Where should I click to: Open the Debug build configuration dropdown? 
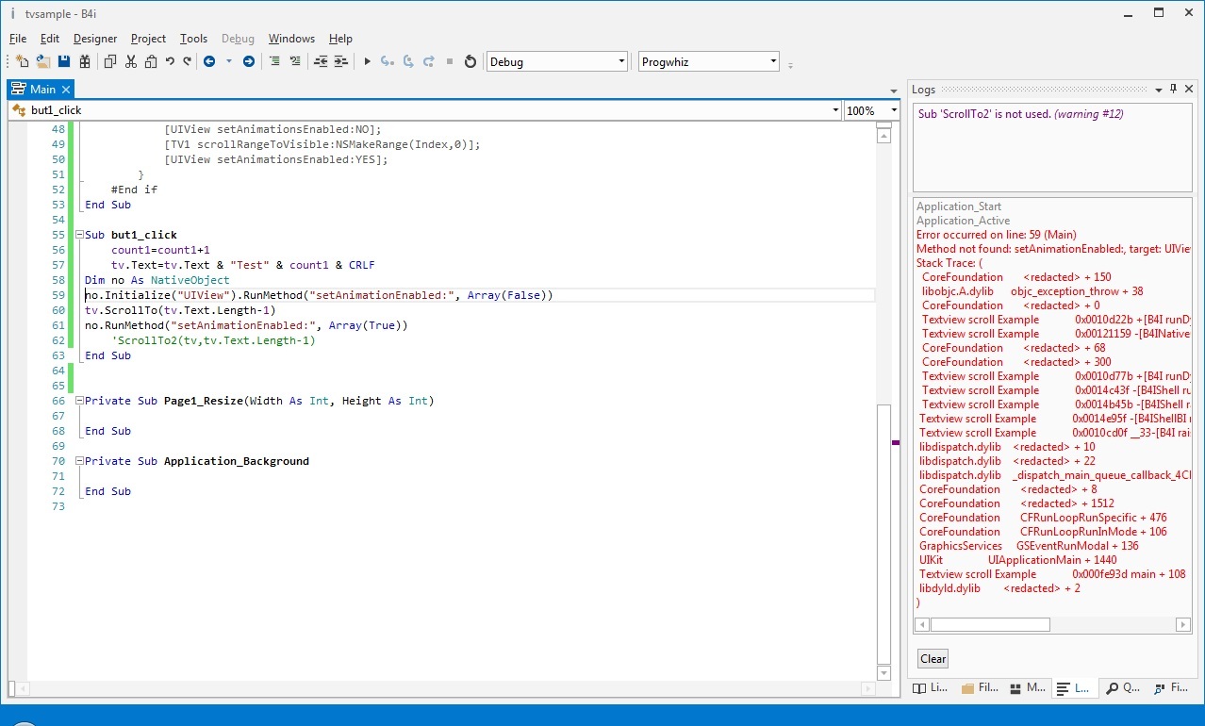[x=621, y=62]
